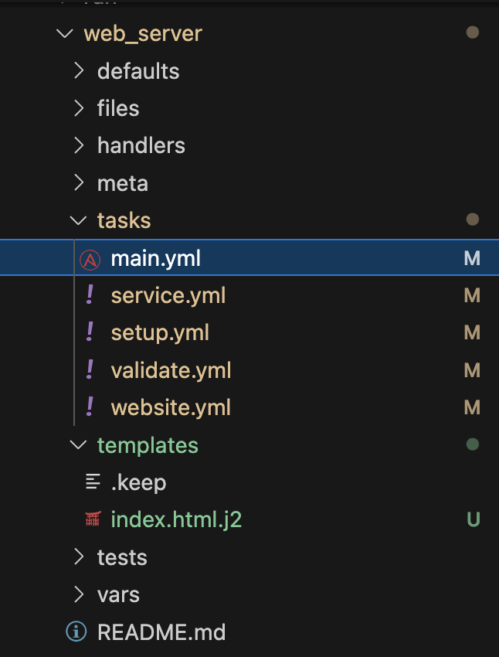
Task: Click the modified badge on main.yml
Action: tap(472, 259)
